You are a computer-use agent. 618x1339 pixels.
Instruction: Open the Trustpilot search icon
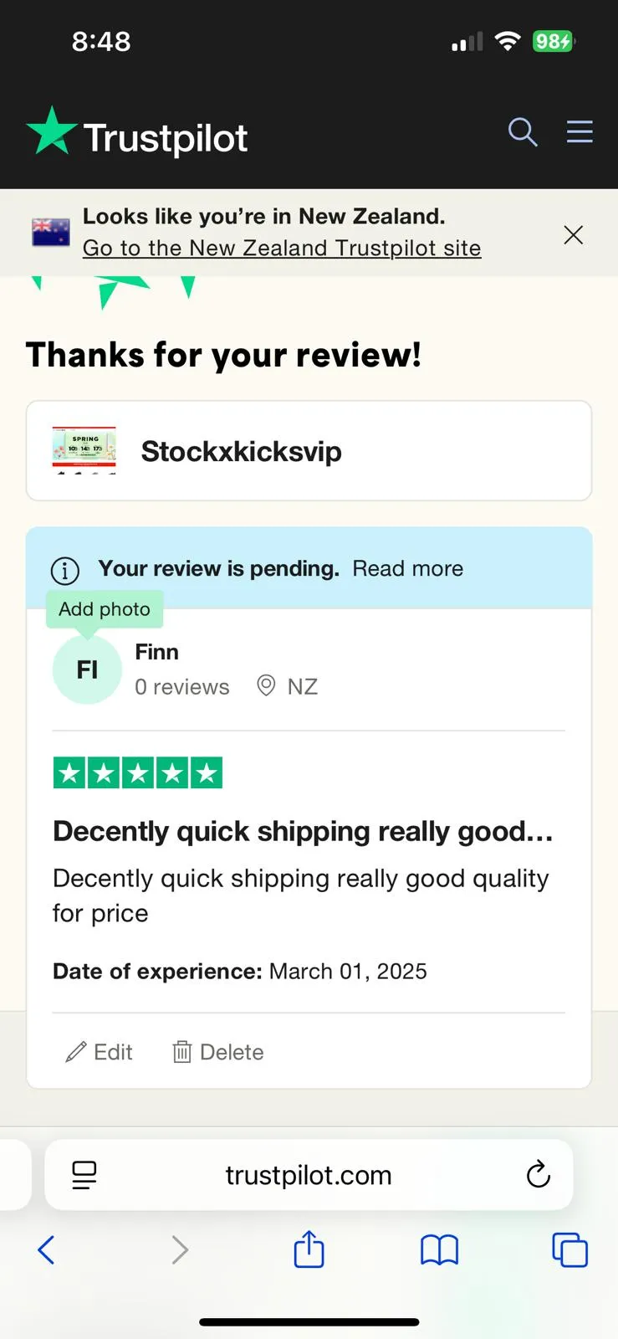click(523, 132)
